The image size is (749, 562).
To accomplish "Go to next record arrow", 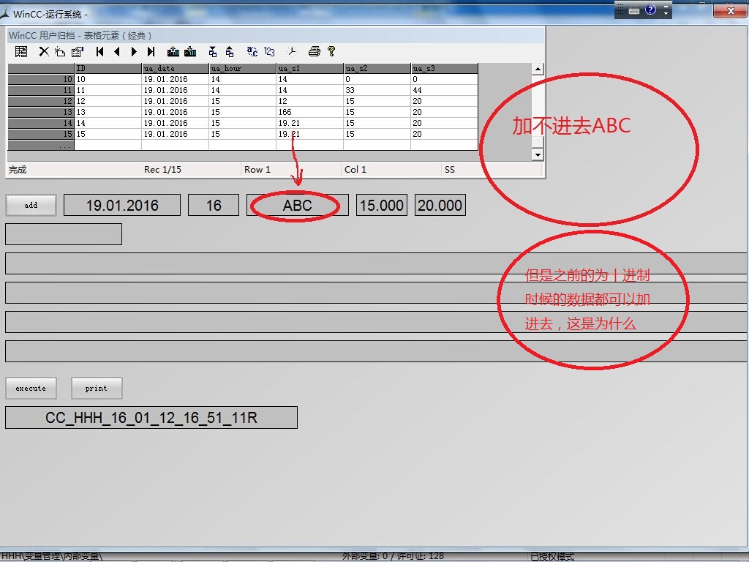I will tap(134, 52).
